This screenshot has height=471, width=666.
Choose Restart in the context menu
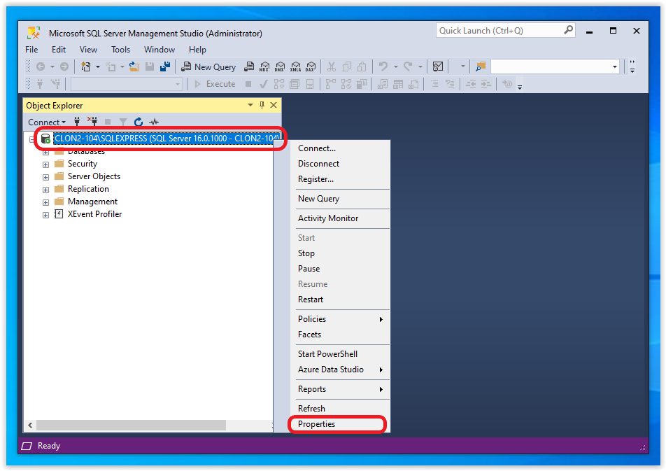(x=339, y=300)
